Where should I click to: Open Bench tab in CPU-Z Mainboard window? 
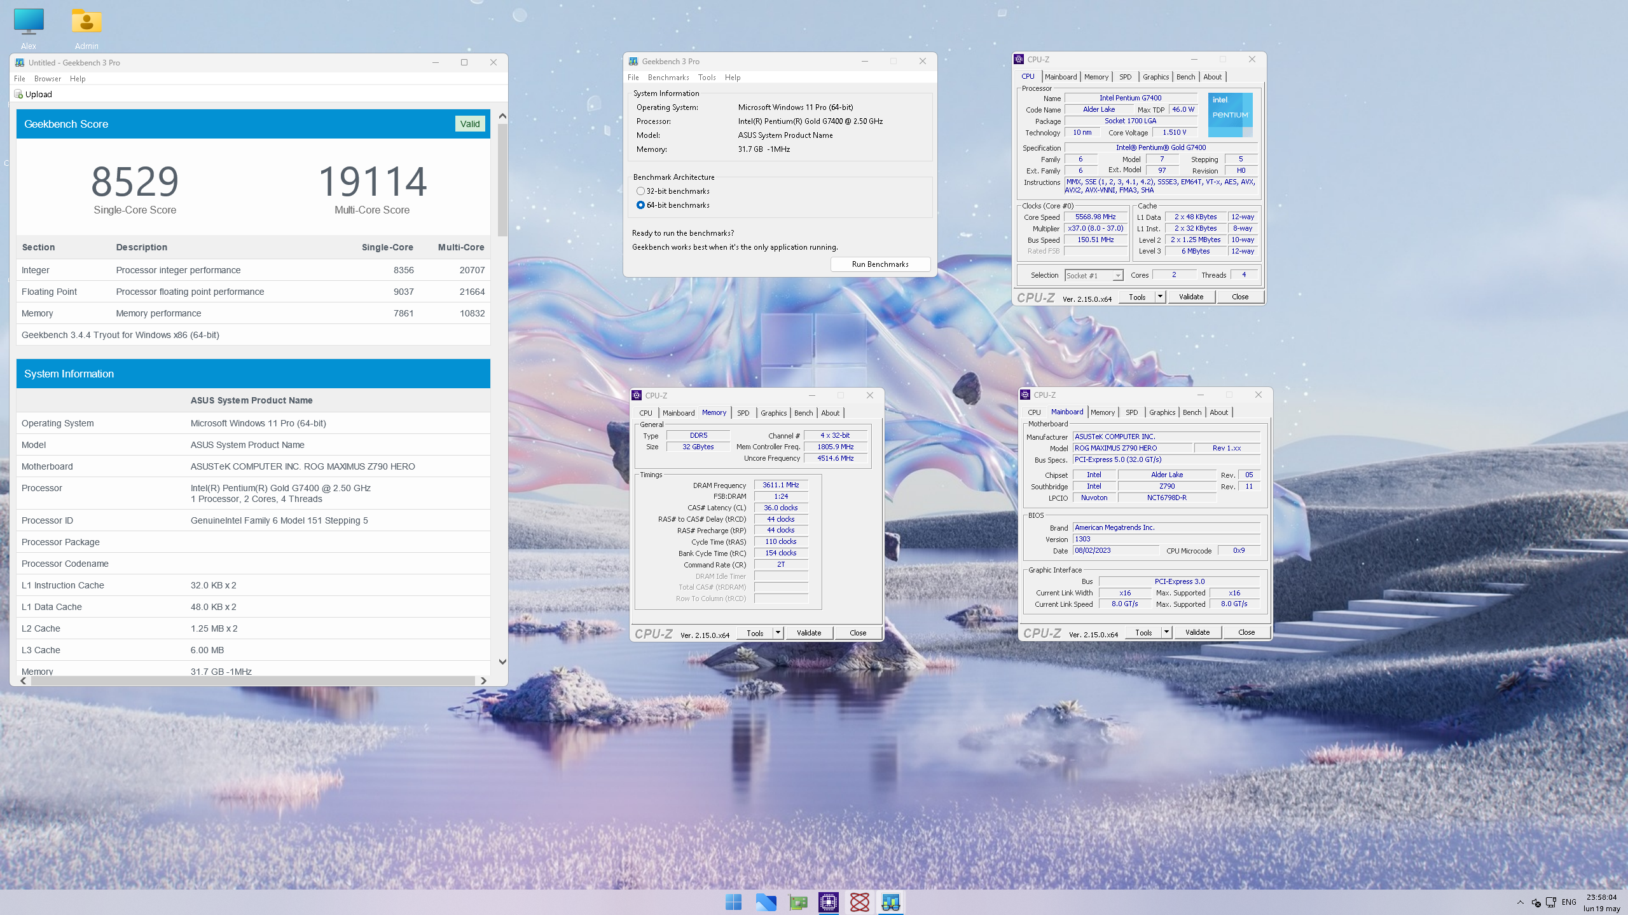click(x=1192, y=412)
